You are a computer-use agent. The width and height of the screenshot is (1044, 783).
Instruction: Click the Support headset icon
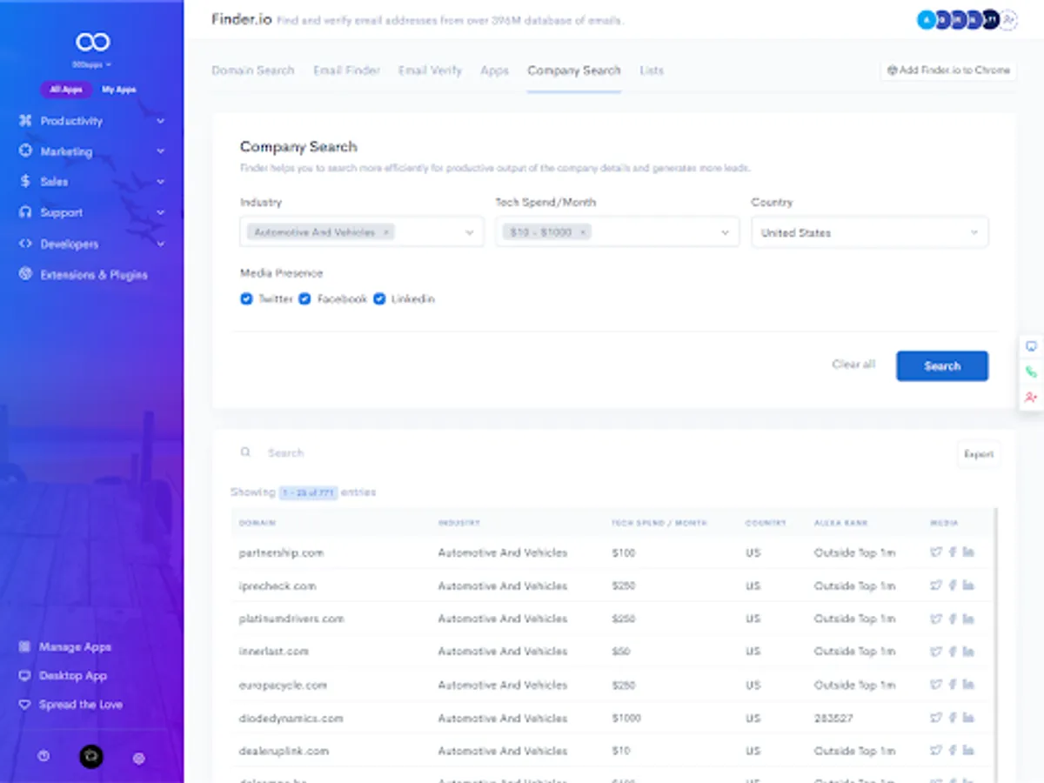(x=25, y=212)
